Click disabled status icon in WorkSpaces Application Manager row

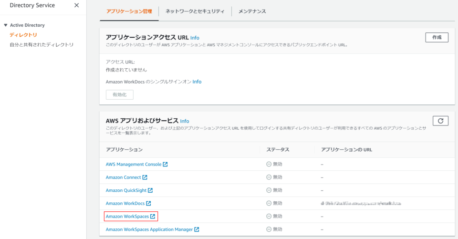click(269, 229)
